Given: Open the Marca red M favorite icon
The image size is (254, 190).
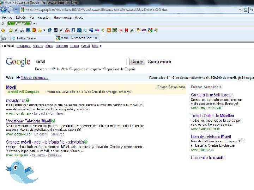Looking at the screenshot, I should [126, 30].
